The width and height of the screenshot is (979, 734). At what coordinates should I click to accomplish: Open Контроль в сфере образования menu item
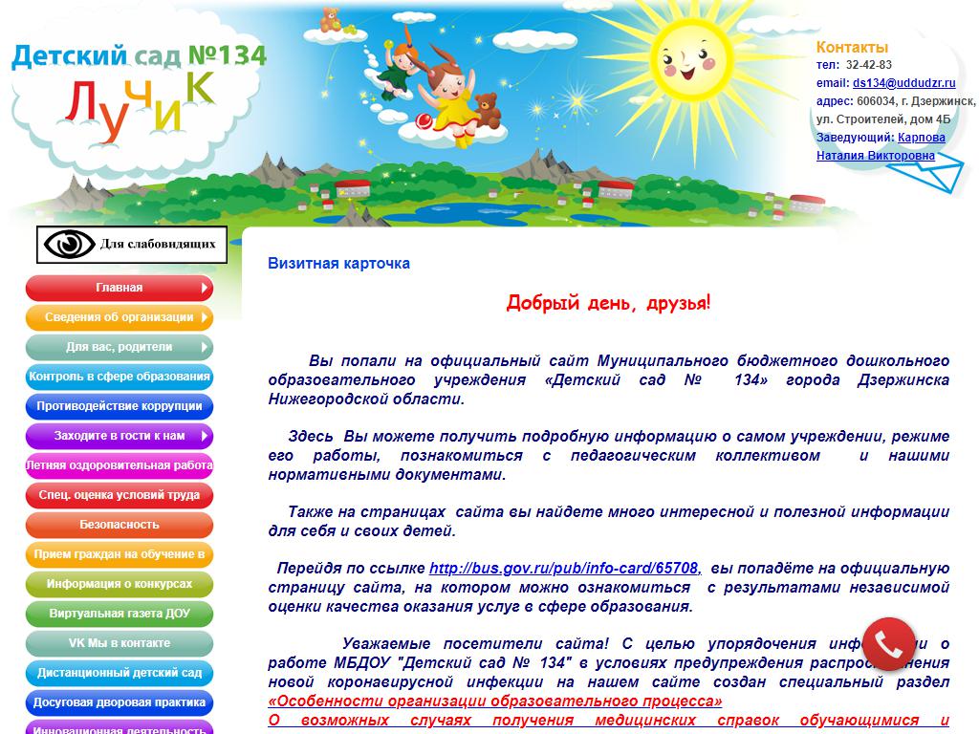click(x=120, y=377)
